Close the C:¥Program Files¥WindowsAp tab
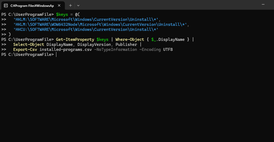The image size is (274, 142). (59, 6)
